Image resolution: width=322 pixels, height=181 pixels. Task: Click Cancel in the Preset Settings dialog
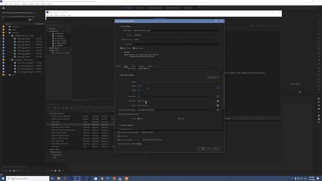216,149
